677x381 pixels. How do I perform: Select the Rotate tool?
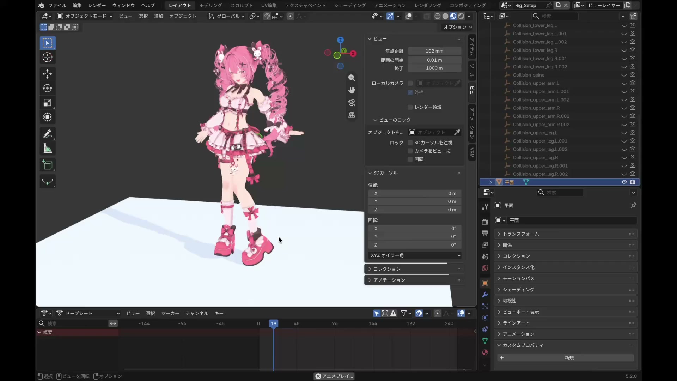coord(48,88)
